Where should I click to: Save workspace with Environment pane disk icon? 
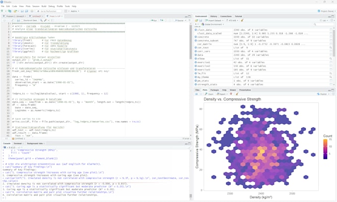201,20
